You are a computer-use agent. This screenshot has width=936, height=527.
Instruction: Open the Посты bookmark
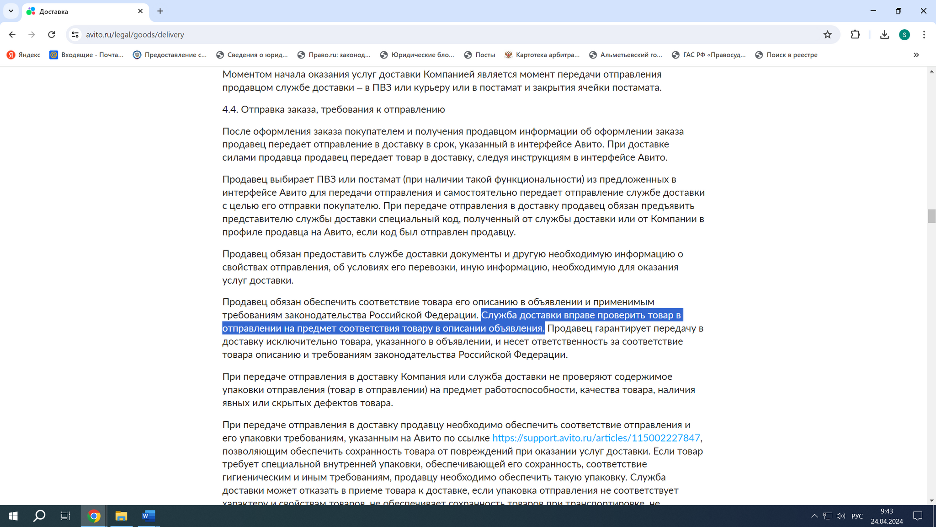[479, 55]
